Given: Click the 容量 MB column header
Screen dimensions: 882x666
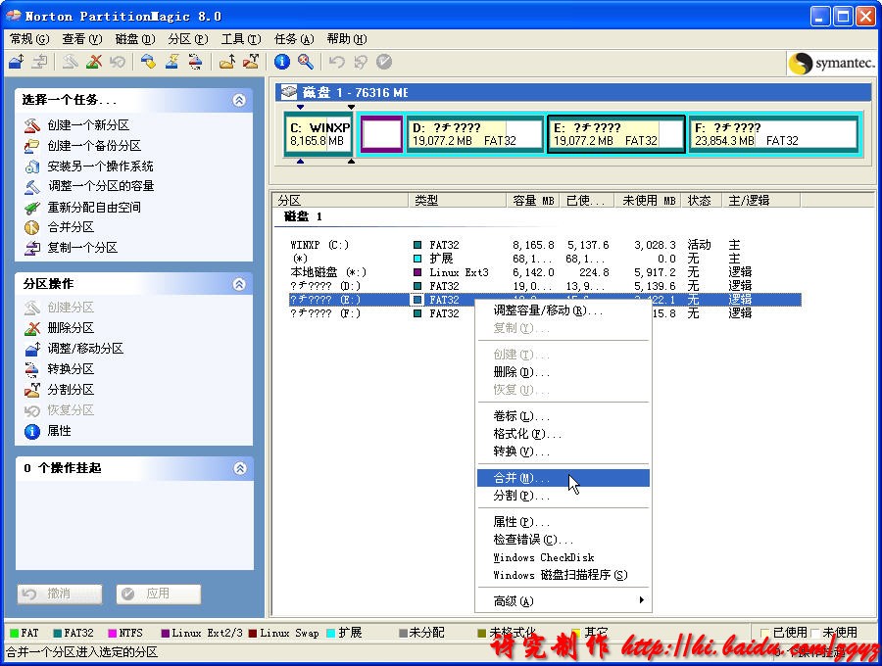Looking at the screenshot, I should (533, 200).
